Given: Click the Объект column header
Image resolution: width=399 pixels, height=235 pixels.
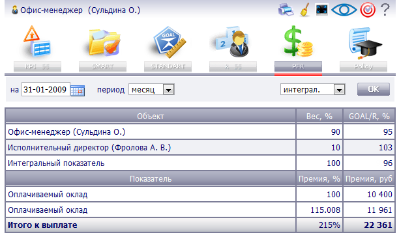Looking at the screenshot, I should [151, 117].
